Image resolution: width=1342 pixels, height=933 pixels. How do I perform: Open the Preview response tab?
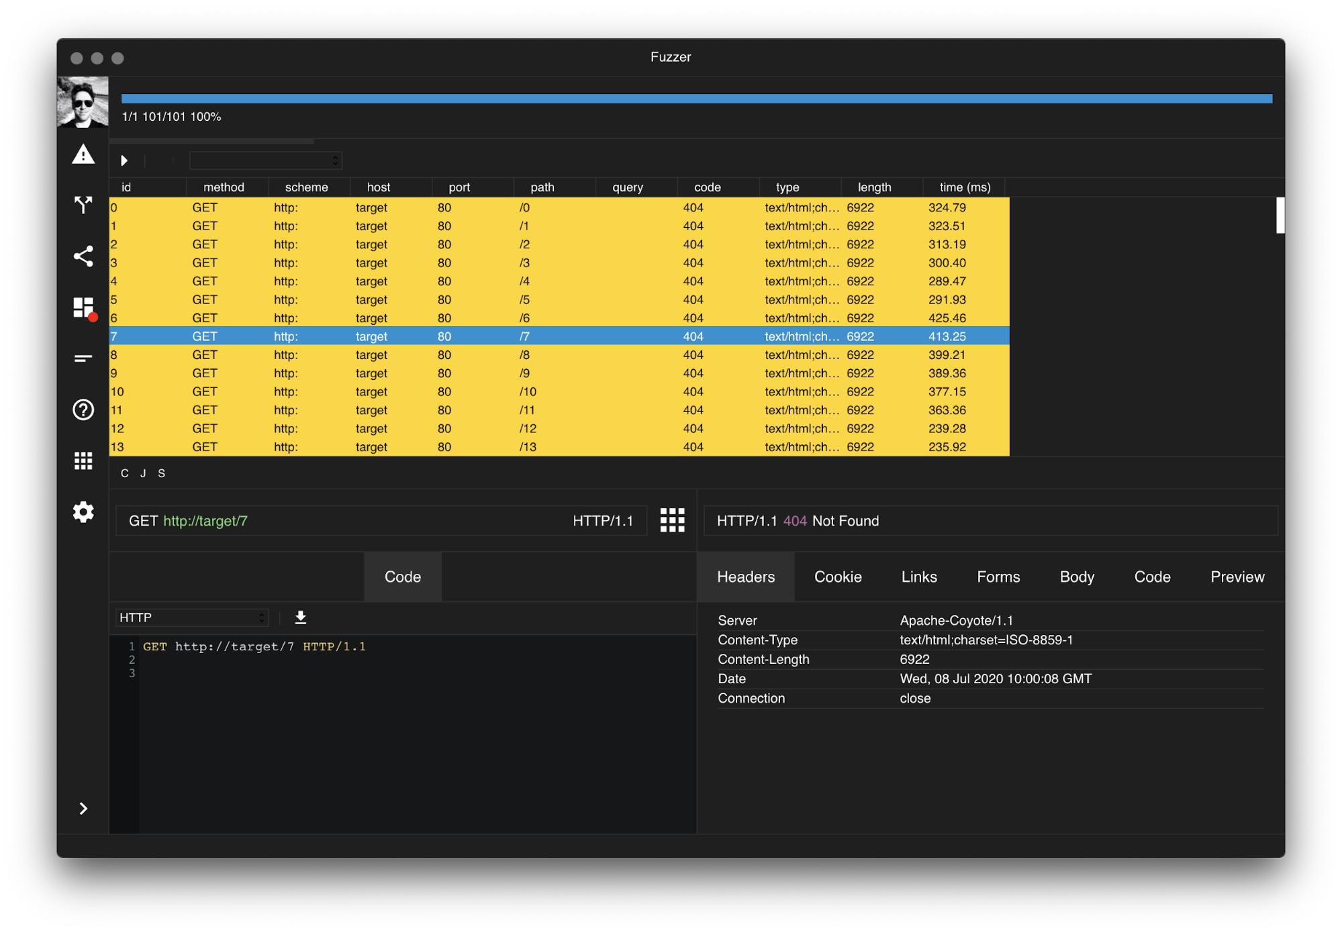coord(1237,577)
